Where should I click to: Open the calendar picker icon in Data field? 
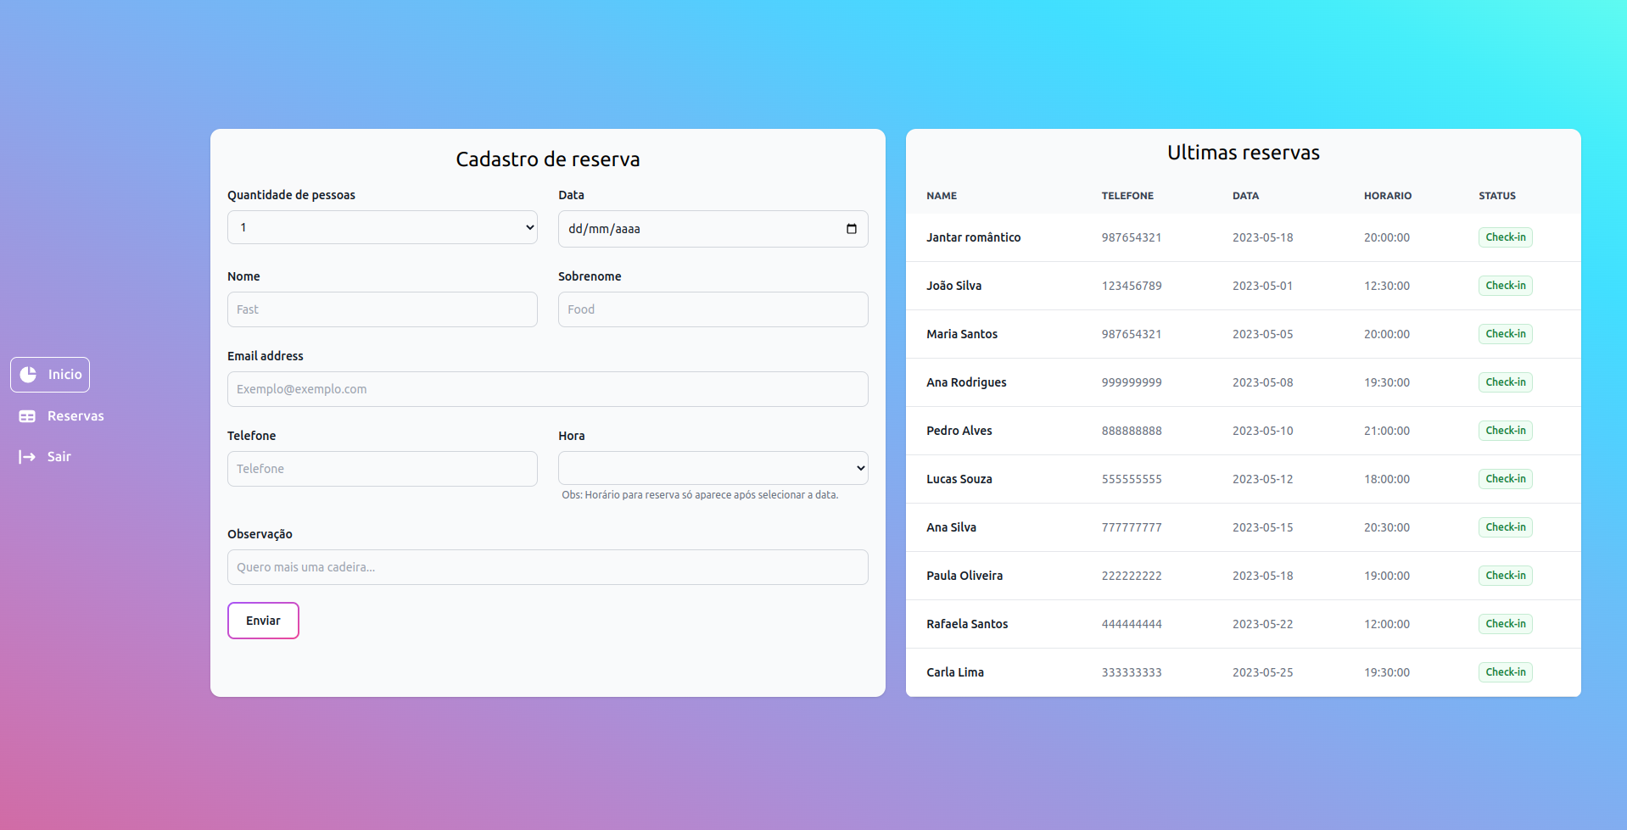pos(852,229)
